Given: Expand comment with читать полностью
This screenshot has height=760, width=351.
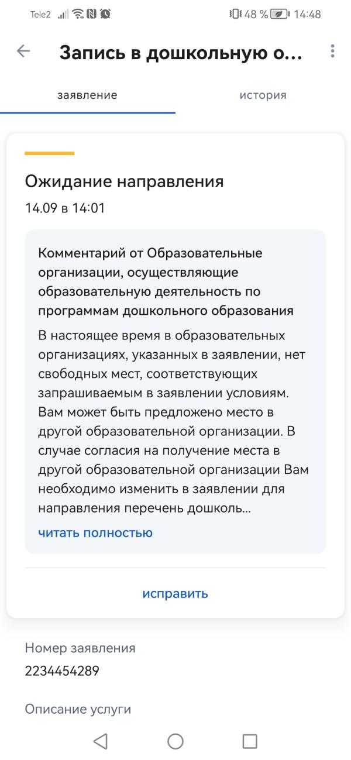Looking at the screenshot, I should click(95, 533).
